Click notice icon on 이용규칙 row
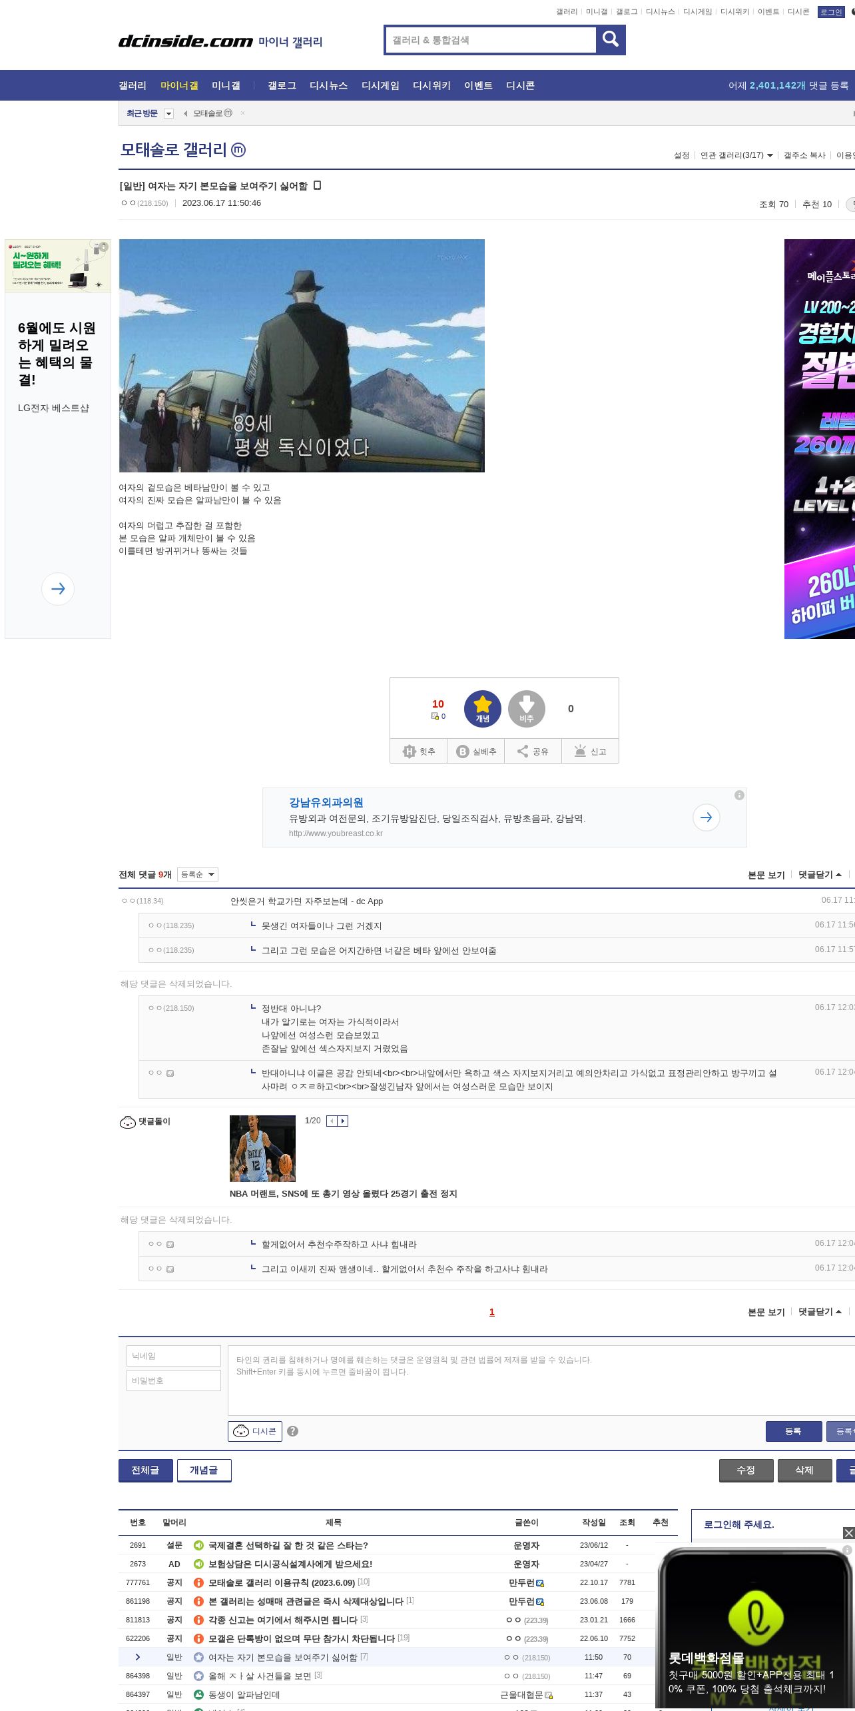 pos(198,1582)
